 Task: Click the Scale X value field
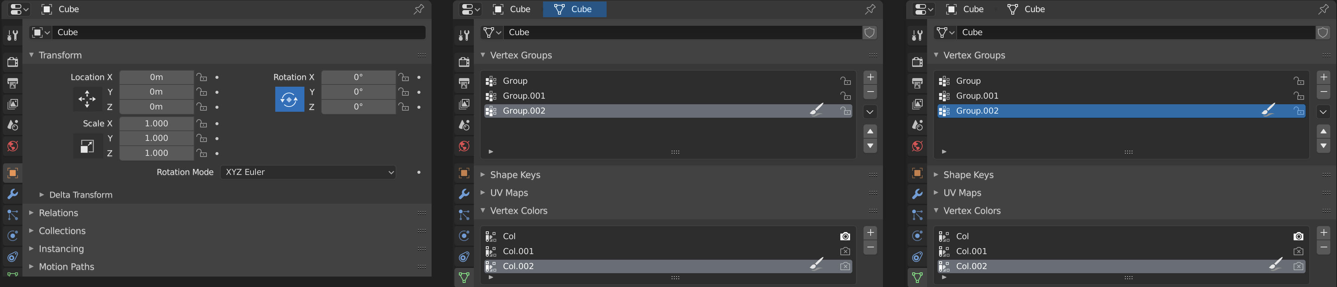pos(156,124)
